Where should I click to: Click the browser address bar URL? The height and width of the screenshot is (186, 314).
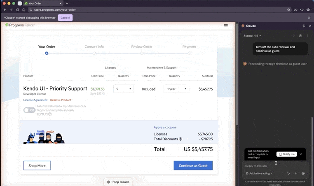click(x=55, y=9)
